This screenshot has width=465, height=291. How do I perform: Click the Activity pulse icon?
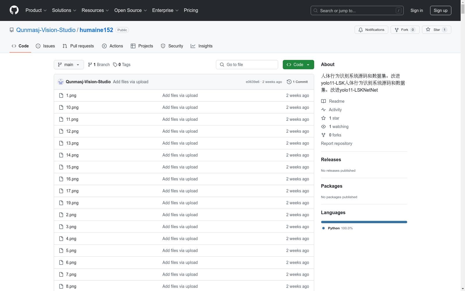323,110
